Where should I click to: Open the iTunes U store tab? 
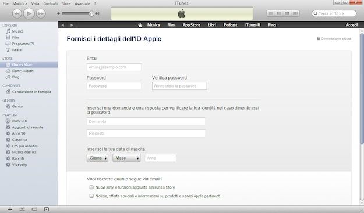[x=253, y=25]
